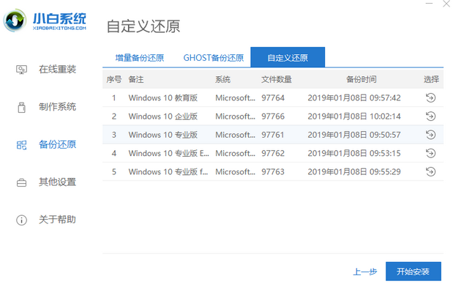Select restore icon in row 3 专业版
Image resolution: width=453 pixels, height=284 pixels.
(x=430, y=135)
